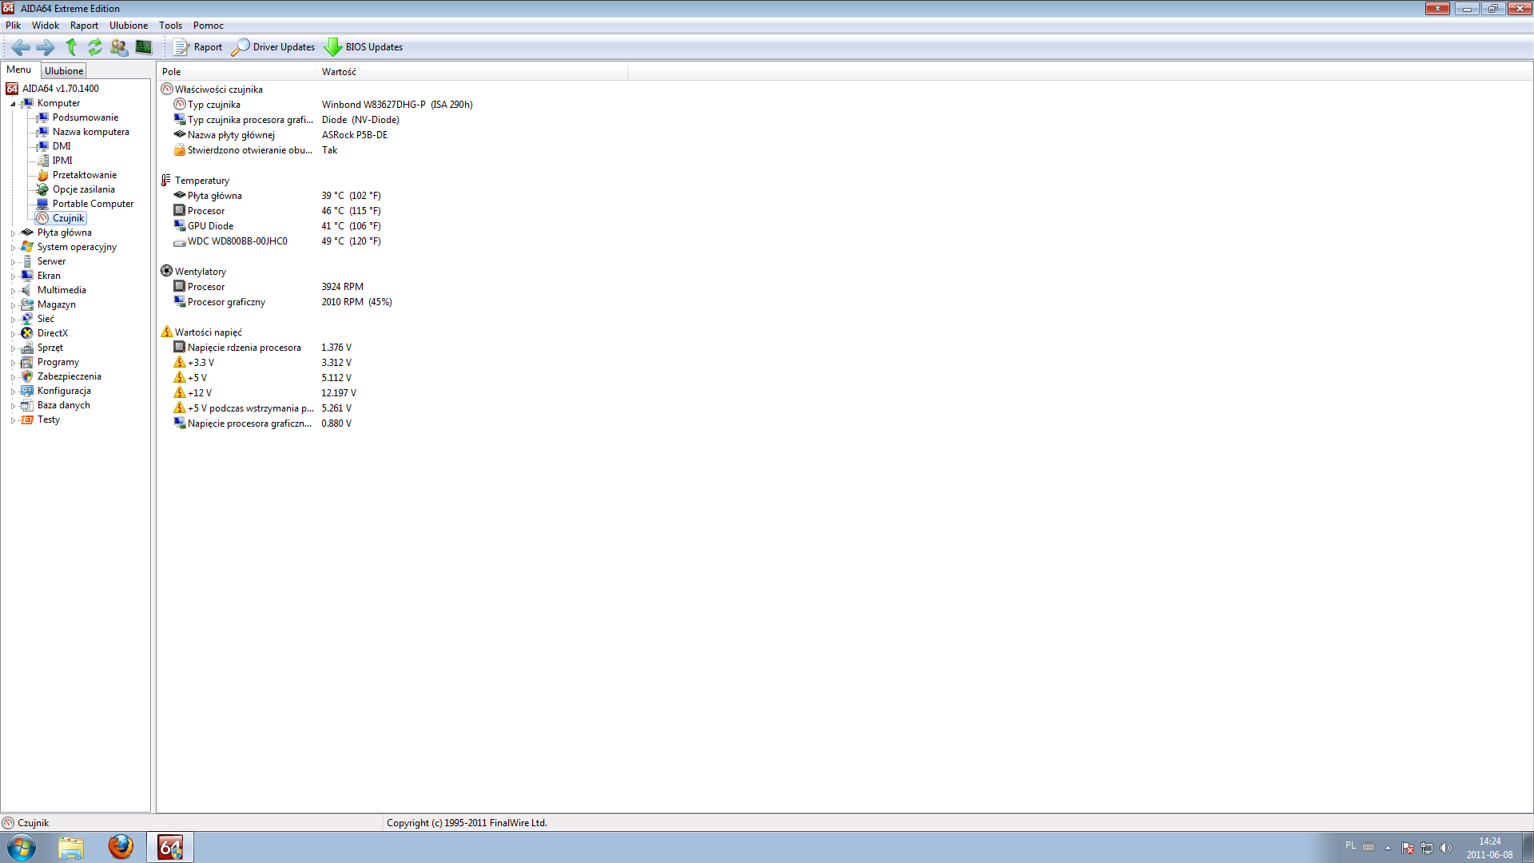Click the Wartość column header
This screenshot has width=1534, height=863.
[472, 72]
